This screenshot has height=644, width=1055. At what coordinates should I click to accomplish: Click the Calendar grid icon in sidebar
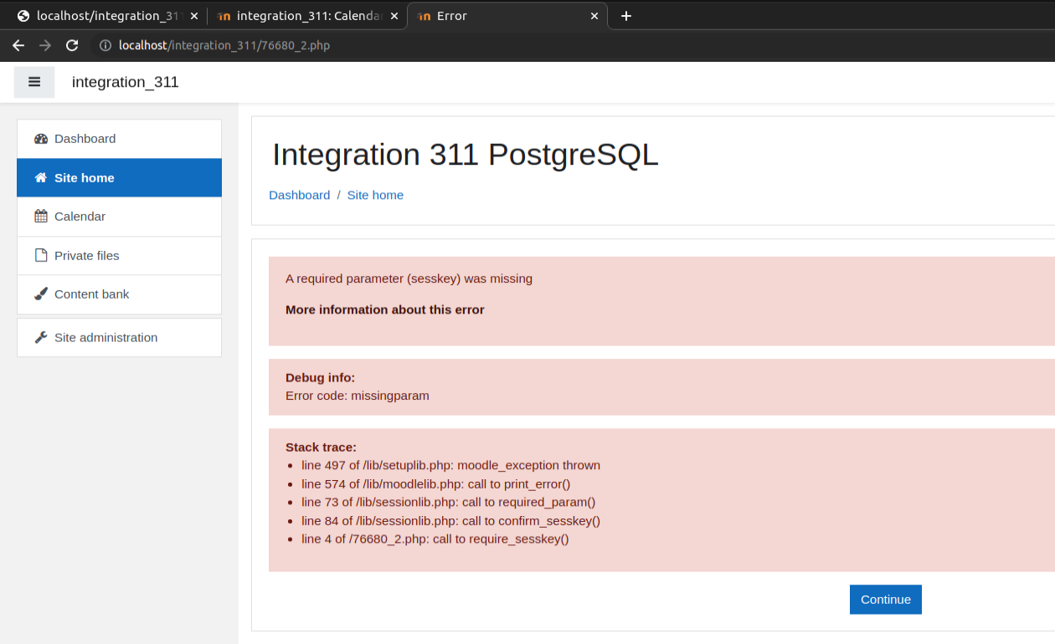(41, 217)
